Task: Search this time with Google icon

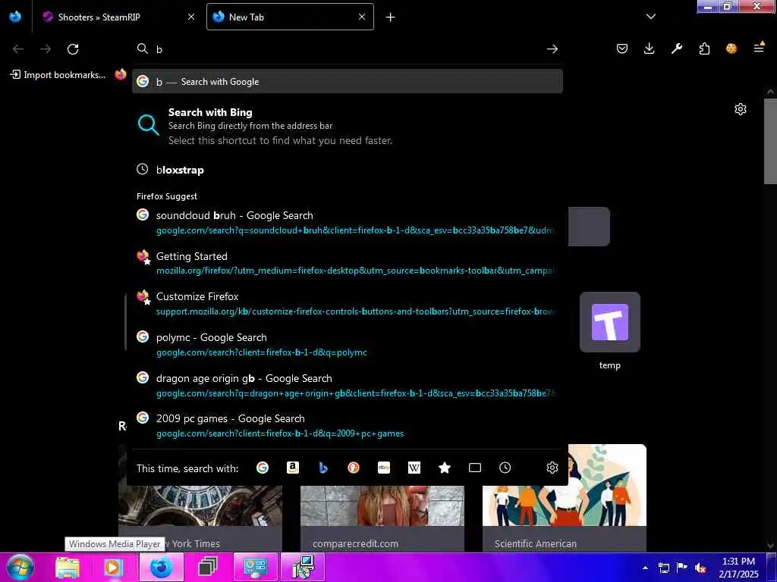Action: (x=263, y=468)
